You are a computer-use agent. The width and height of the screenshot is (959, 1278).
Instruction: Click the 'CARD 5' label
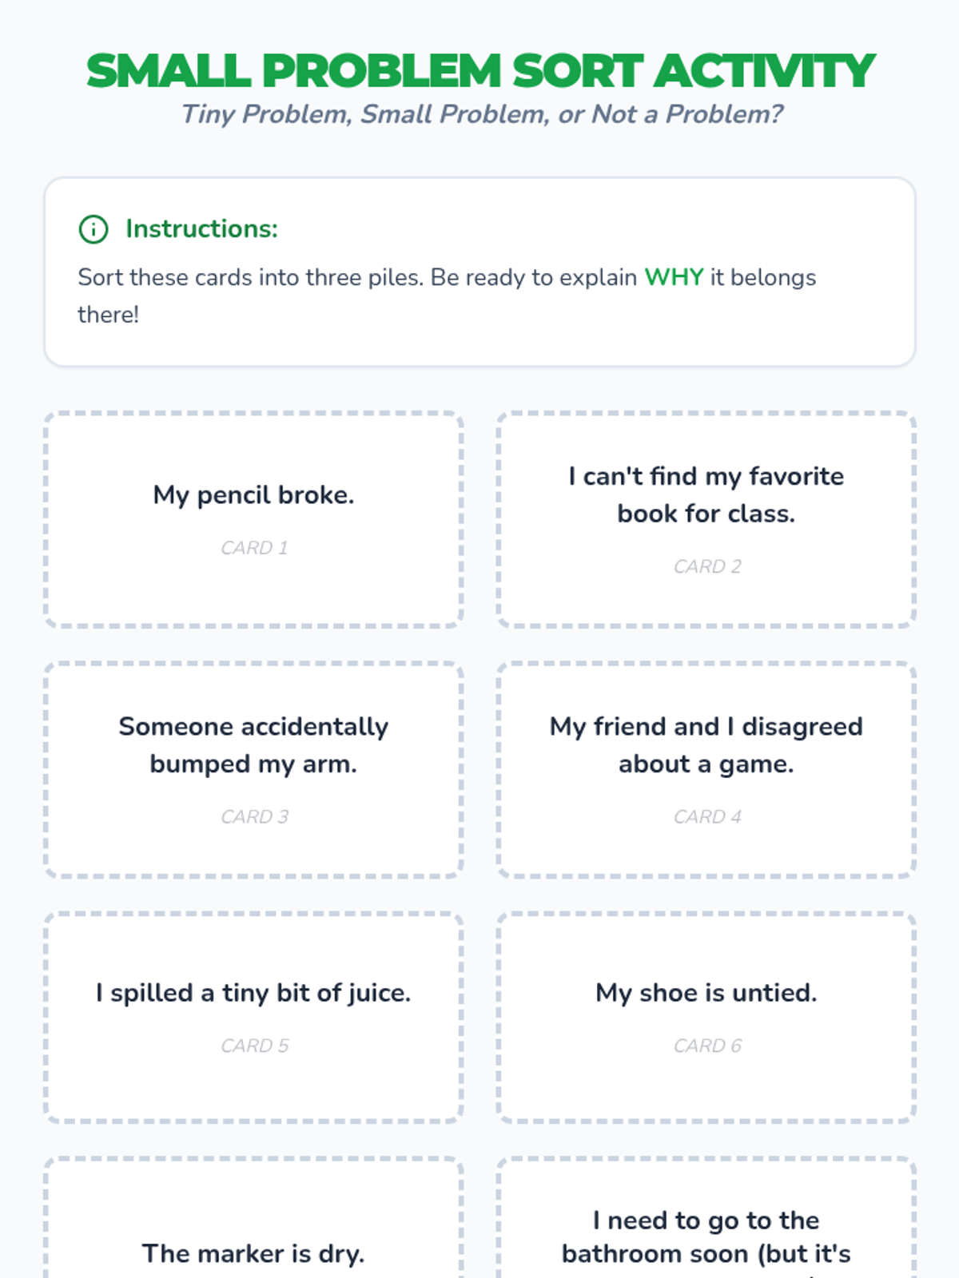click(254, 1046)
